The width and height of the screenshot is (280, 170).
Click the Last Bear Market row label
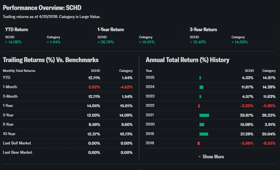point(17,152)
